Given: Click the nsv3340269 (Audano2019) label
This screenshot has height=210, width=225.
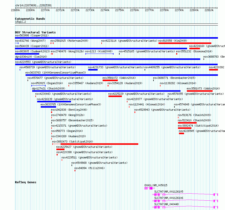Looking at the screenshot, I should pos(69,136).
